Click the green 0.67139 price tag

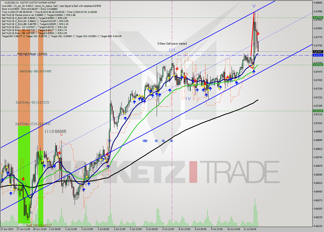tap(318, 111)
